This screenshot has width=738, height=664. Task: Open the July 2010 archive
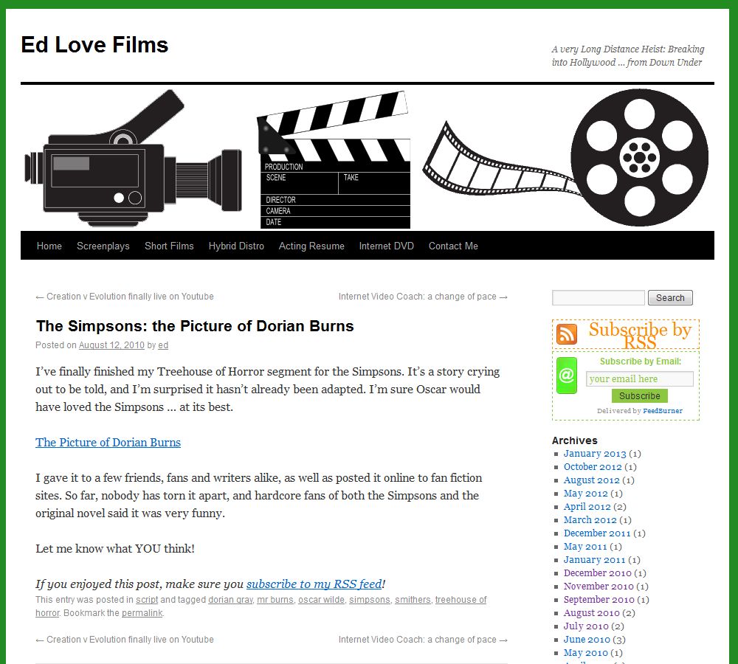coord(586,626)
